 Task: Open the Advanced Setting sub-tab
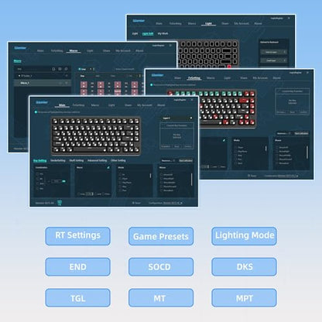tap(97, 160)
